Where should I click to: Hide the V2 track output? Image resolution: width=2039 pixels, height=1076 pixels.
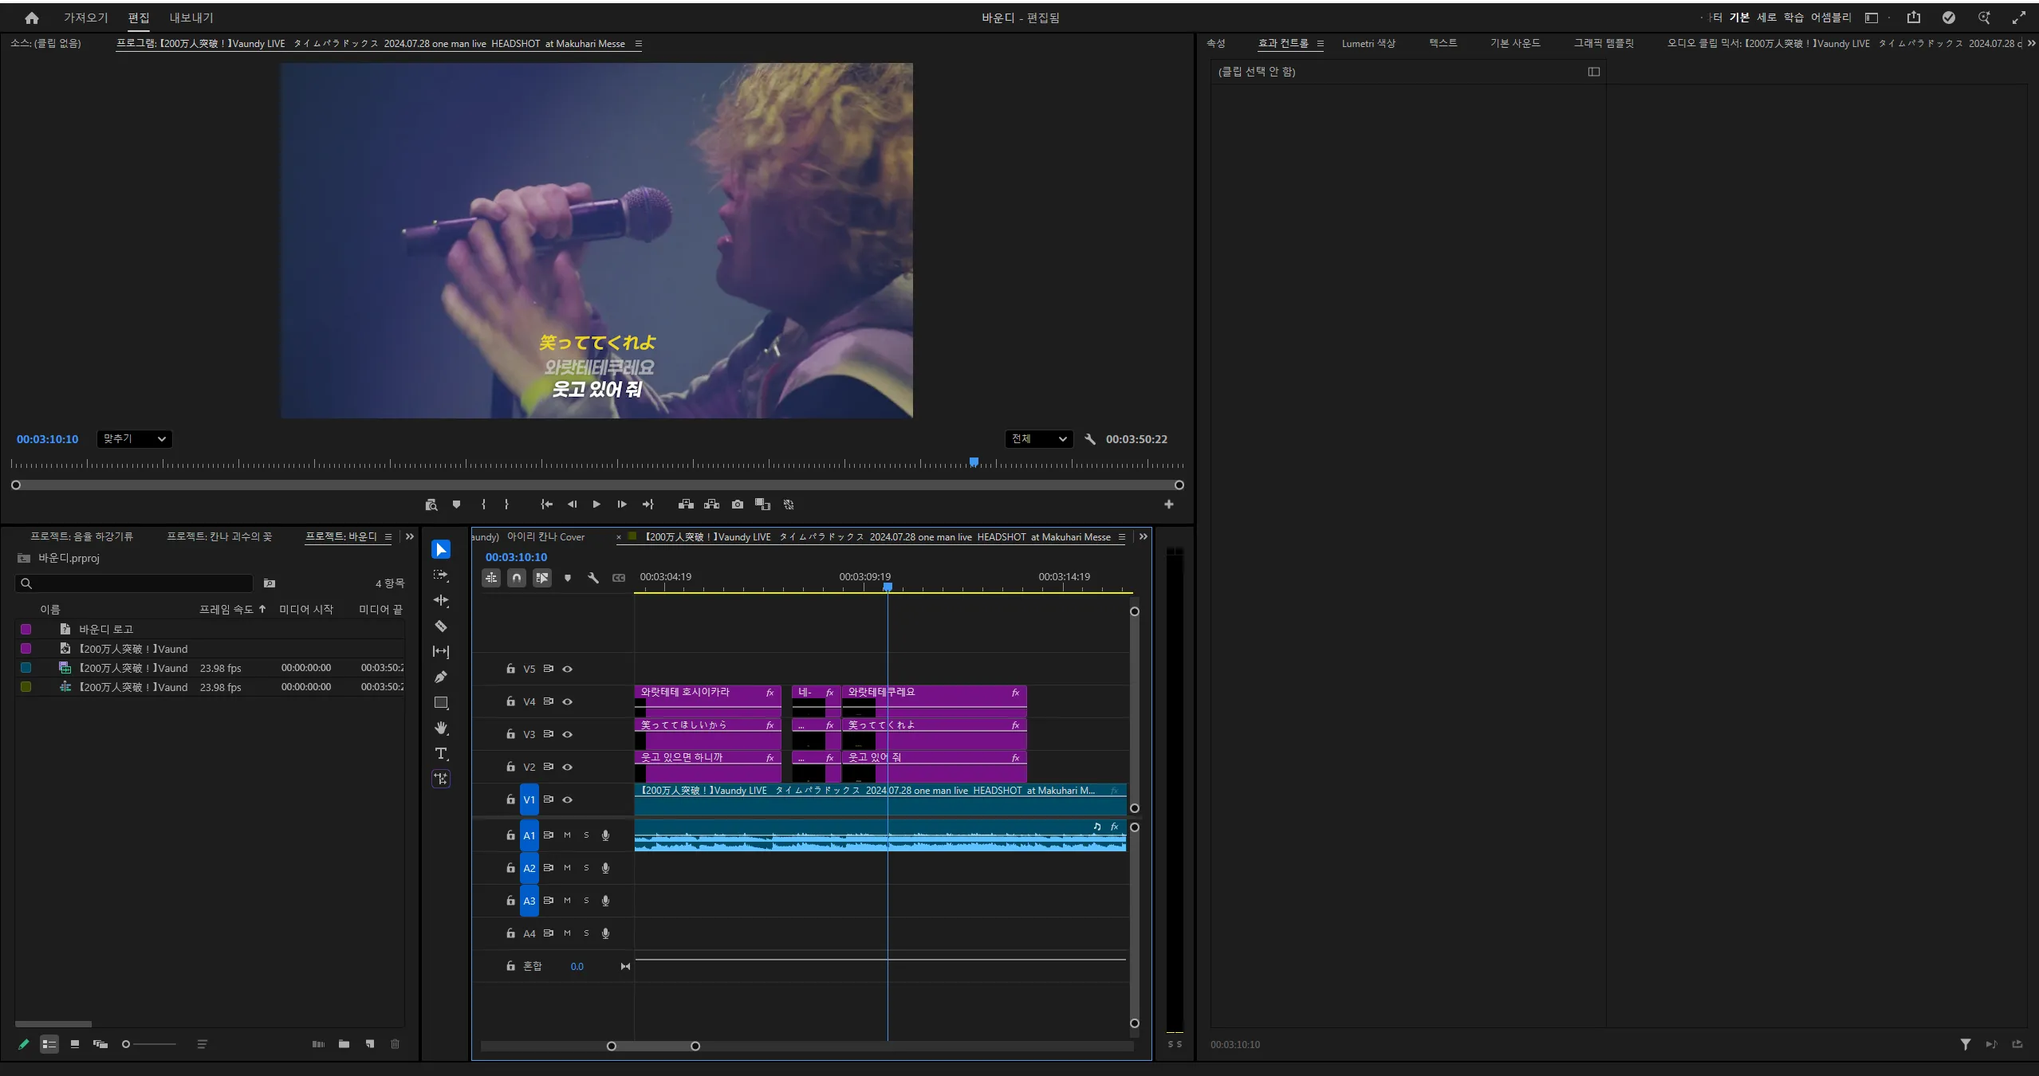coord(568,768)
